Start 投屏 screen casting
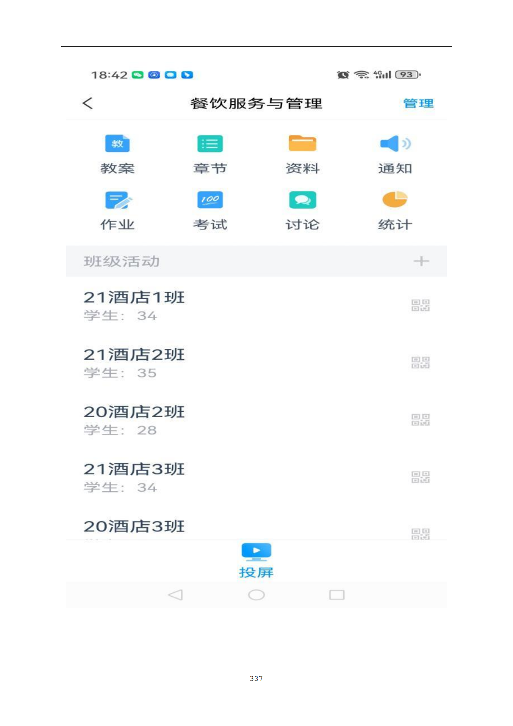Viewport: 513px width, 726px height. (256, 560)
